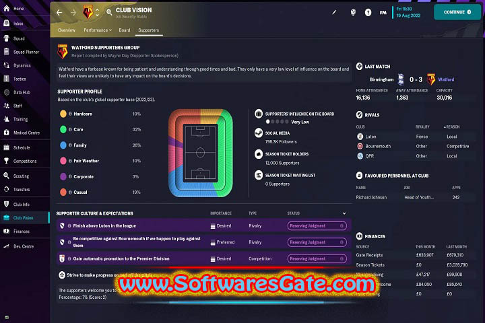
Task: Open rival club QPR
Action: click(x=370, y=156)
